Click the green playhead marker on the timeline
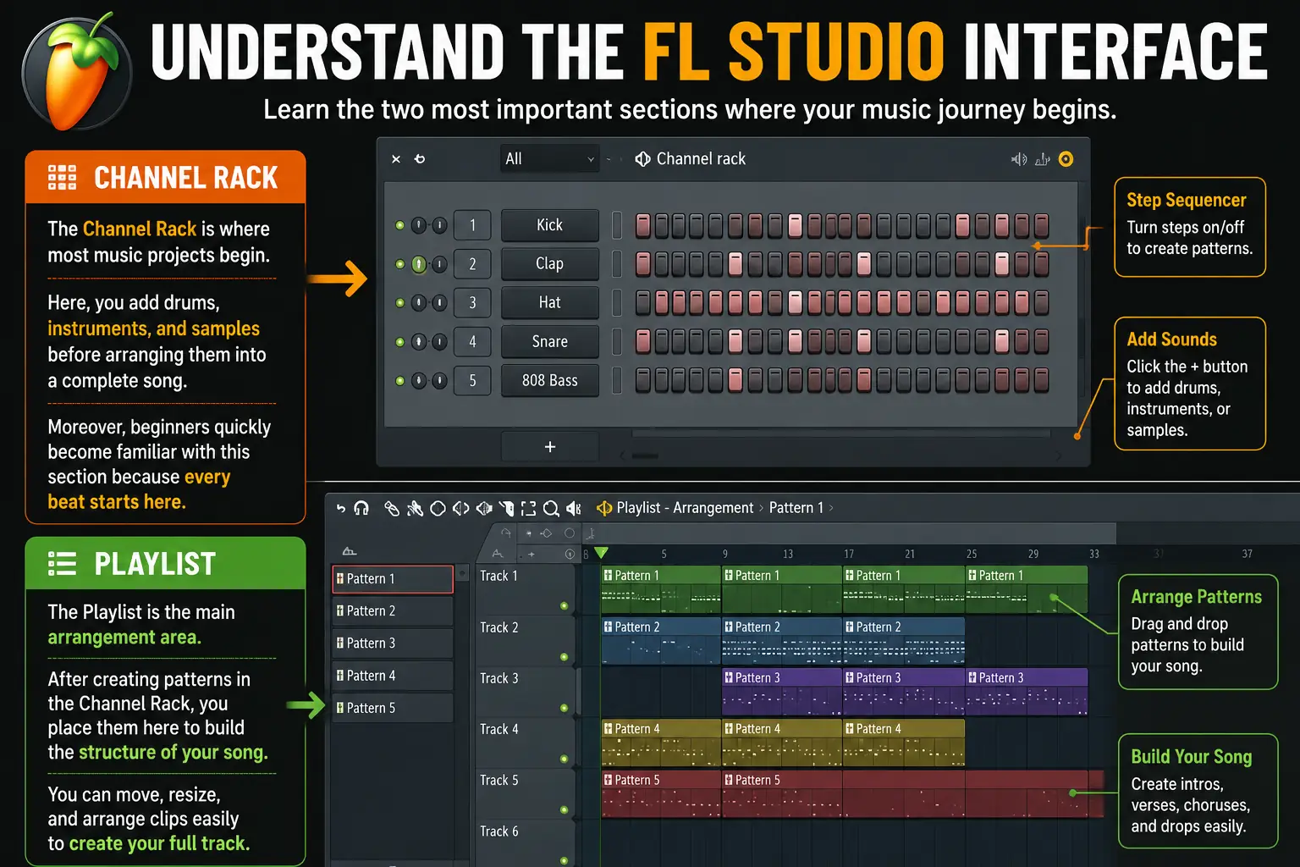 click(601, 553)
